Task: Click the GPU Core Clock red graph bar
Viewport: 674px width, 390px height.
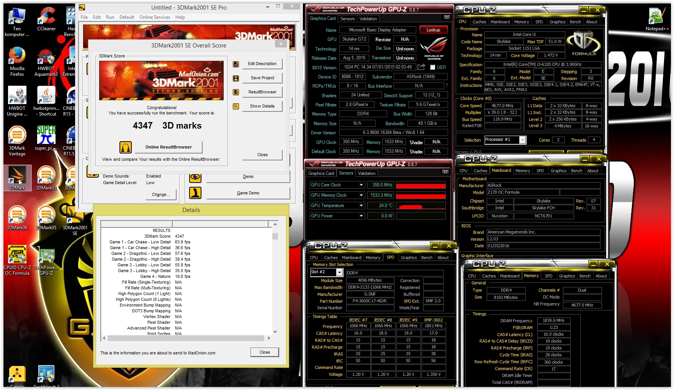Action: pos(420,185)
